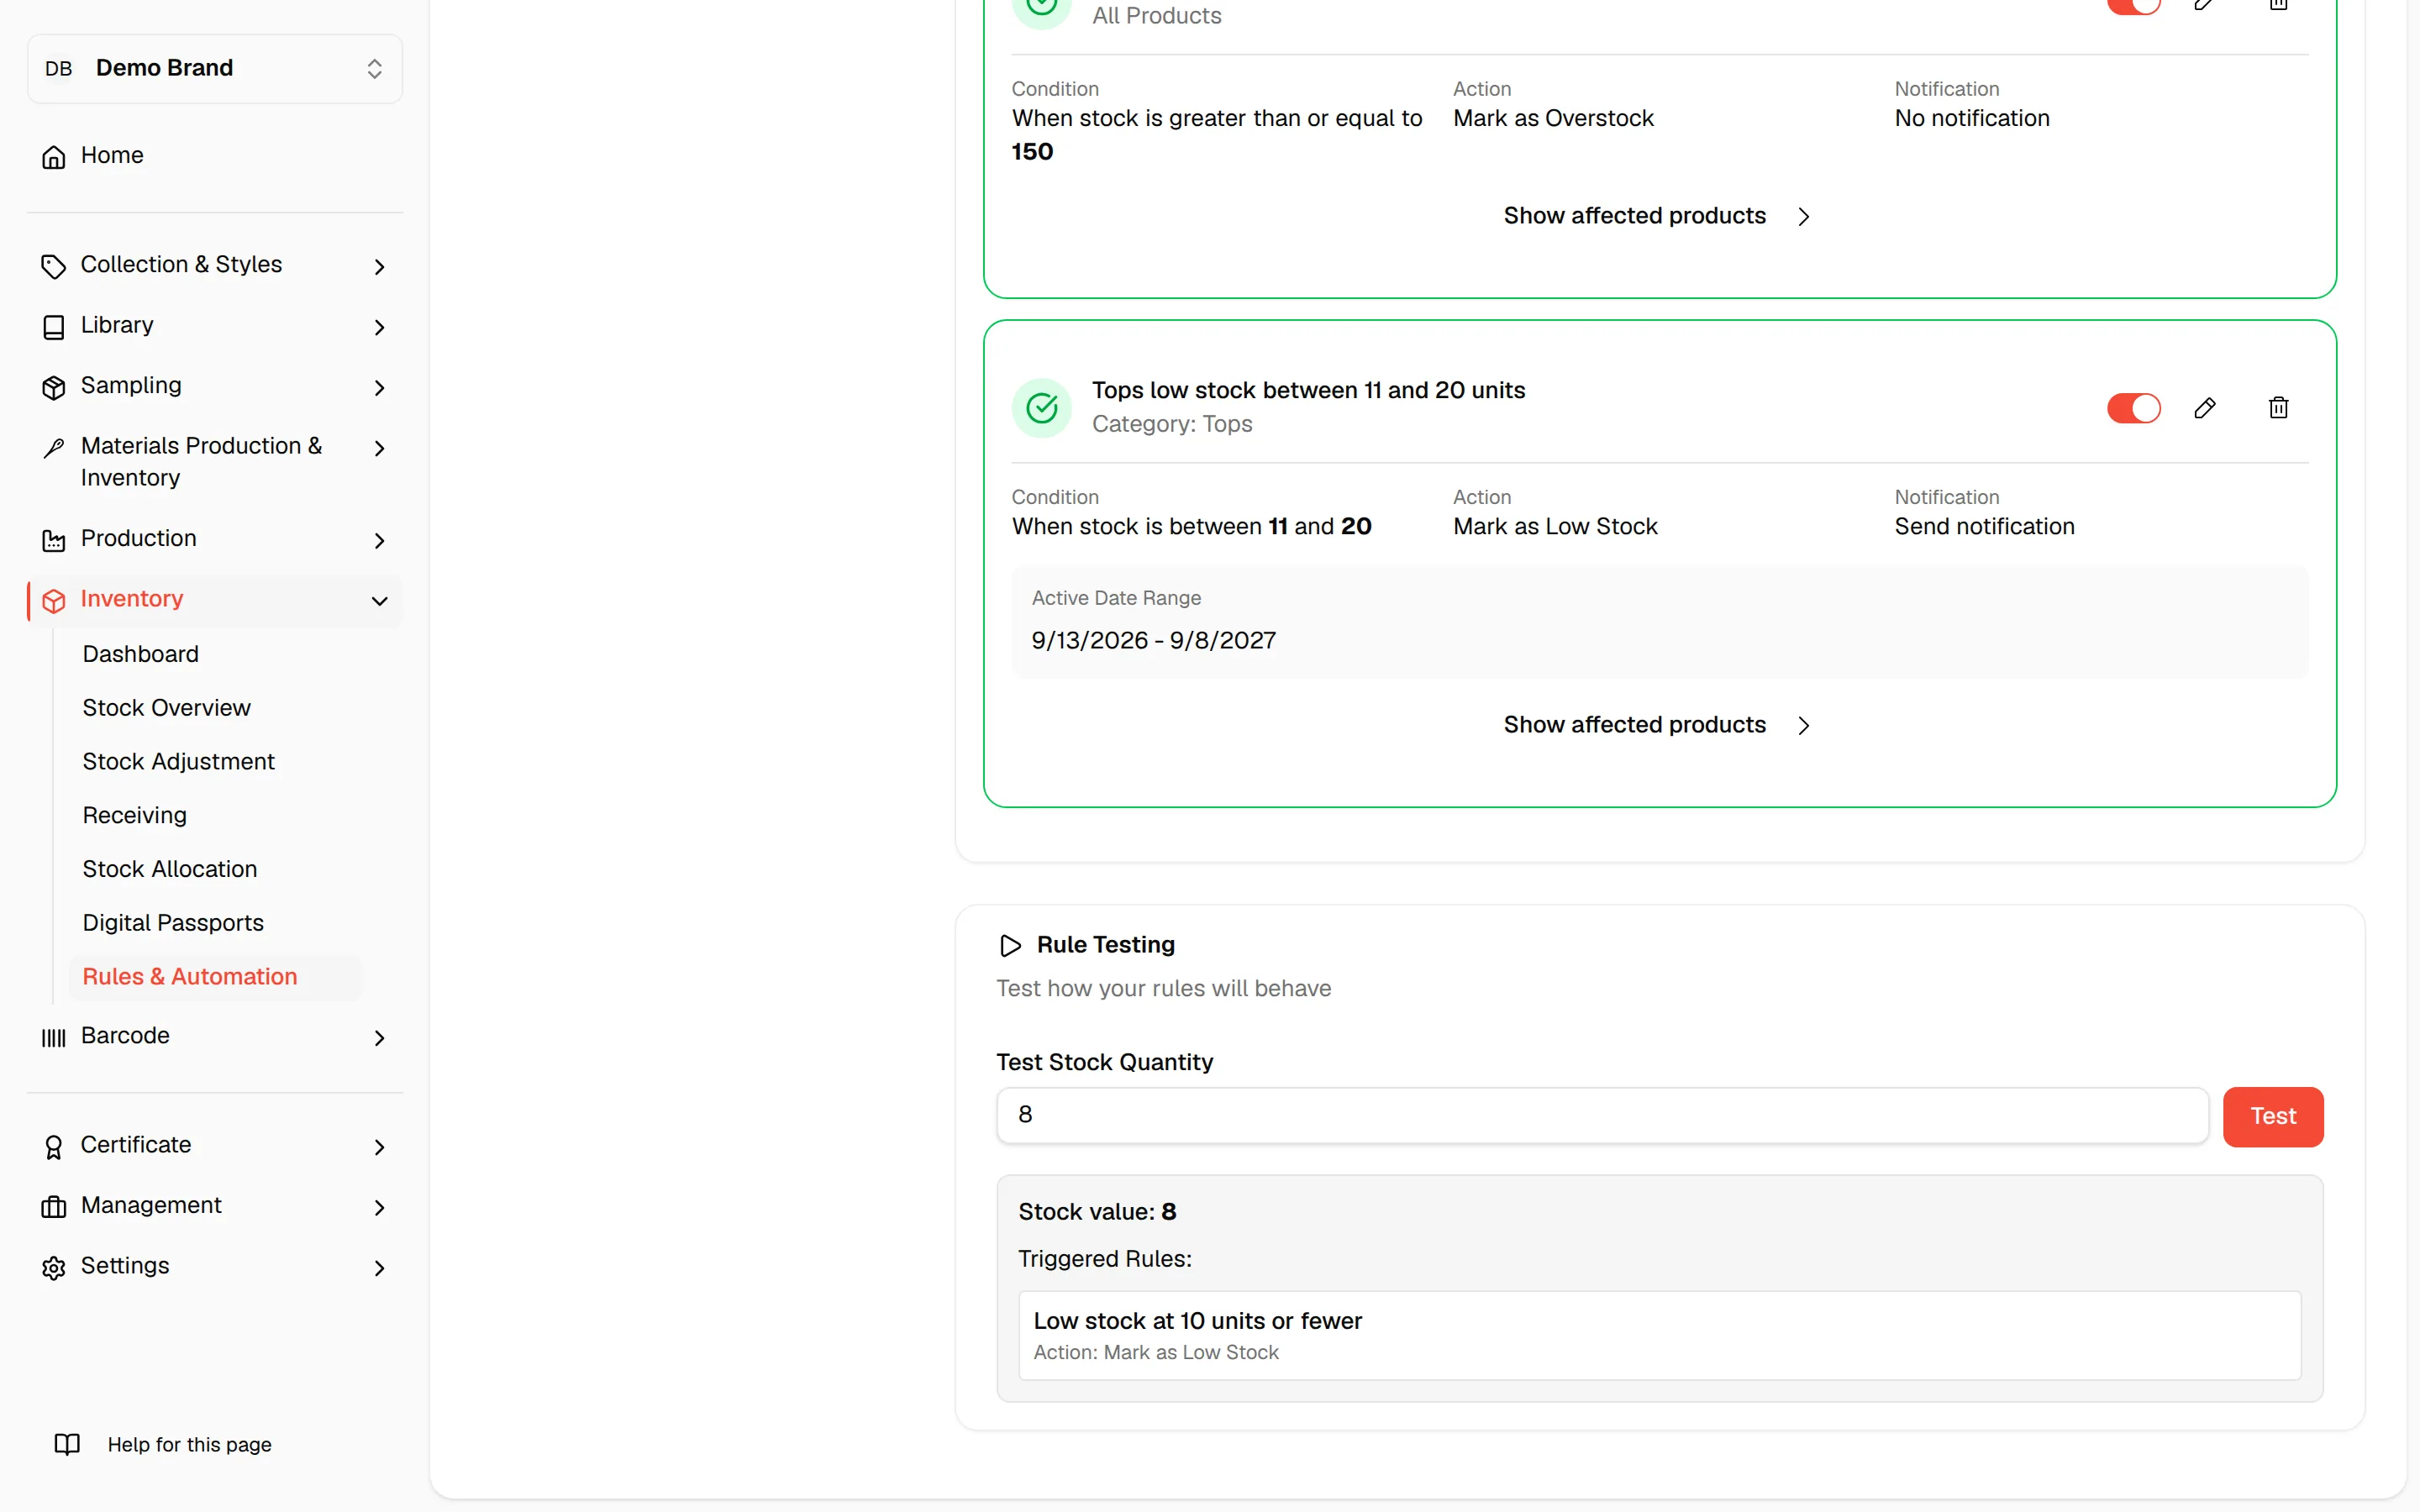2420x1512 pixels.
Task: Open Stock Overview page
Action: pyautogui.click(x=166, y=707)
